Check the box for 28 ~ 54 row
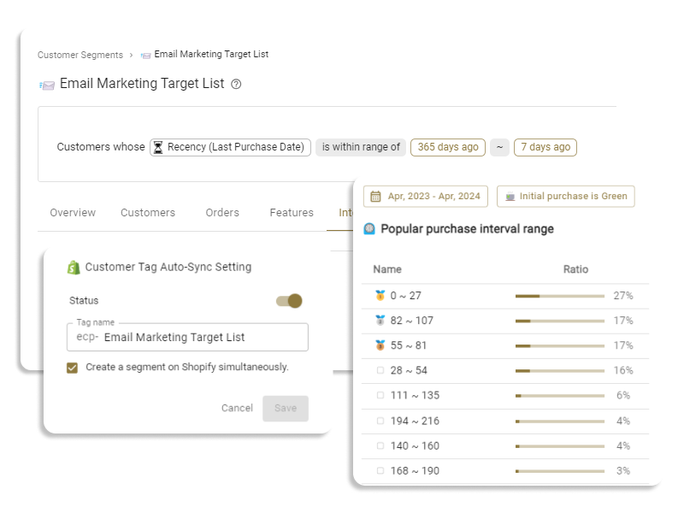684x513 pixels. click(380, 371)
